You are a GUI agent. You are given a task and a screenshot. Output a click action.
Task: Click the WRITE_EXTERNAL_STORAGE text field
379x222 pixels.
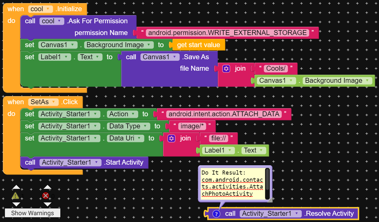[227, 33]
